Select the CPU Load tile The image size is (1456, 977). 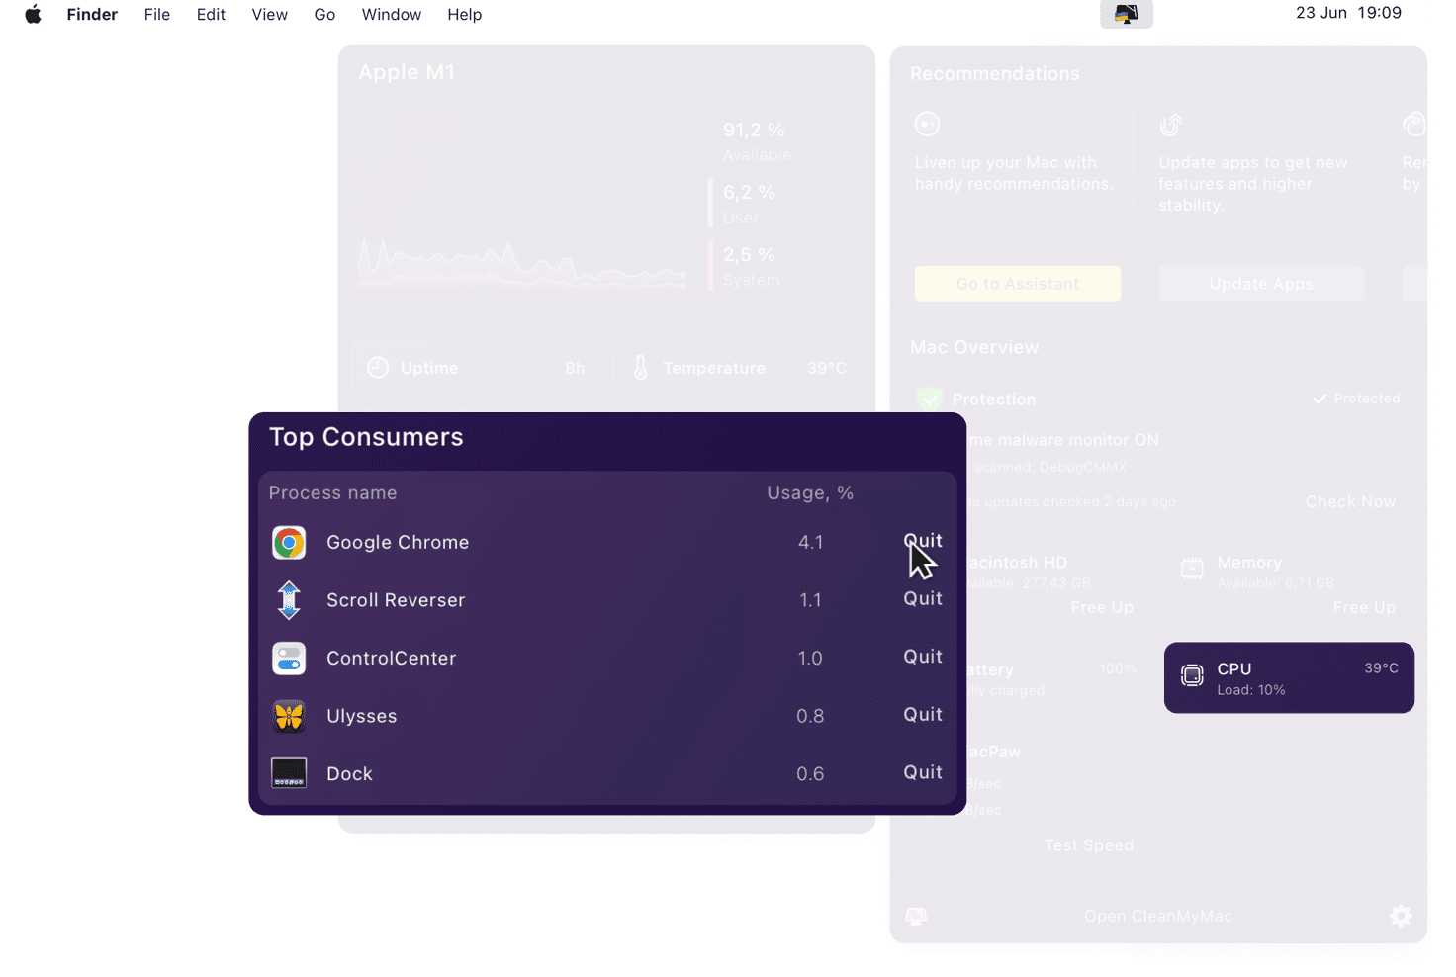[1289, 677]
